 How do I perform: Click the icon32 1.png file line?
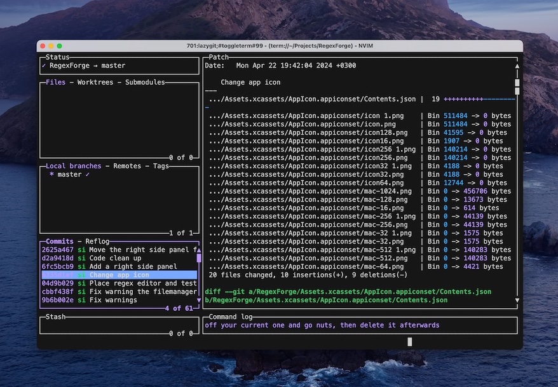point(356,166)
